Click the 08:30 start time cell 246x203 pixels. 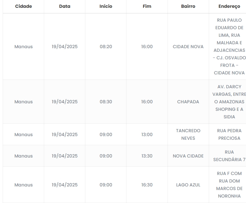click(106, 102)
